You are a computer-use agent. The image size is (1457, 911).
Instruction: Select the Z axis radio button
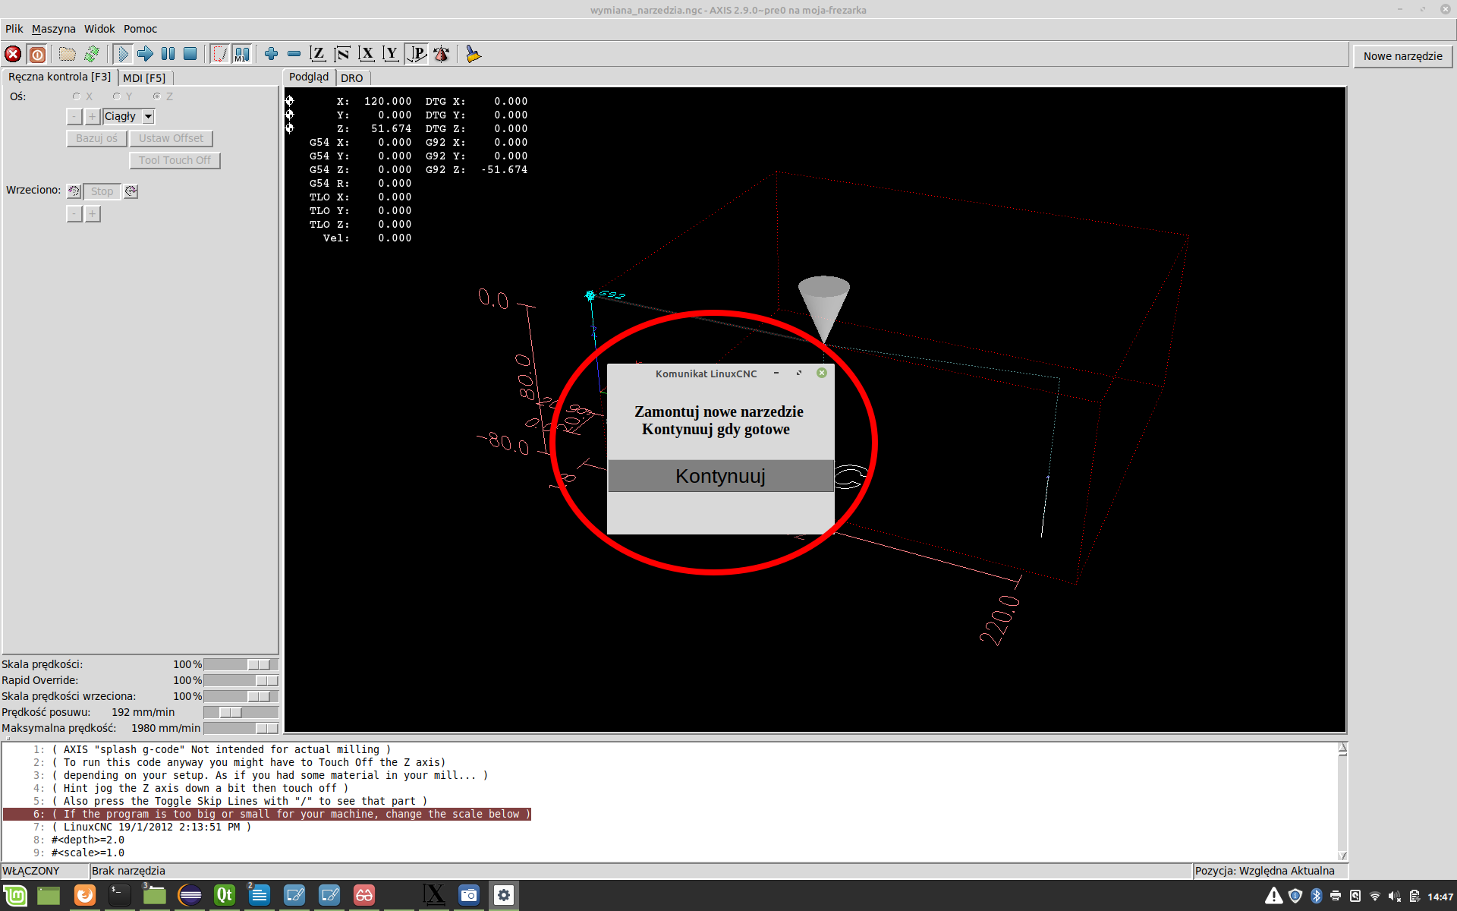157,96
